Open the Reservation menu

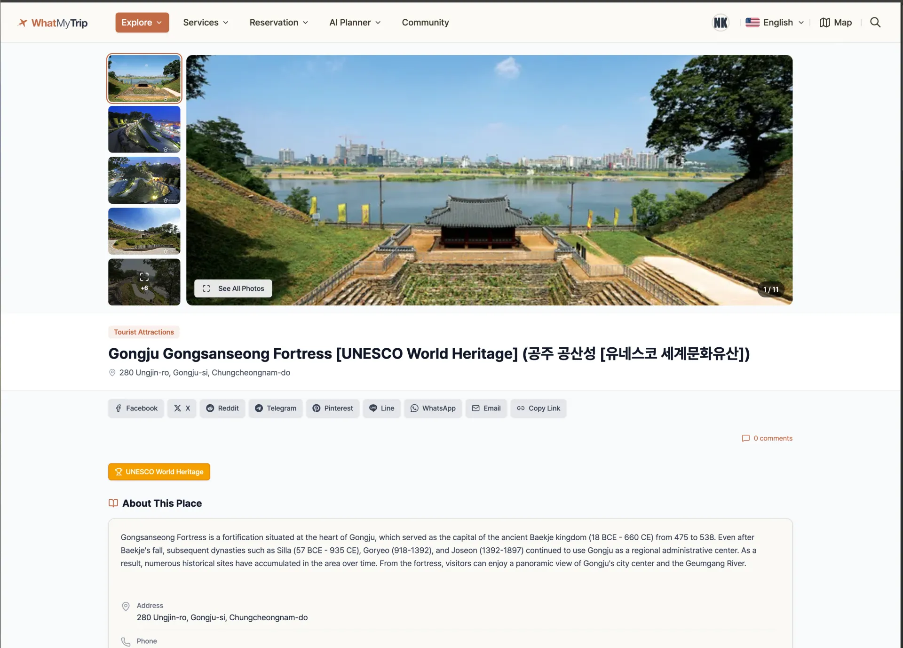[x=278, y=23]
